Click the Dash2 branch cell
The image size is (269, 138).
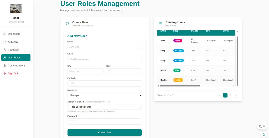pos(194,60)
